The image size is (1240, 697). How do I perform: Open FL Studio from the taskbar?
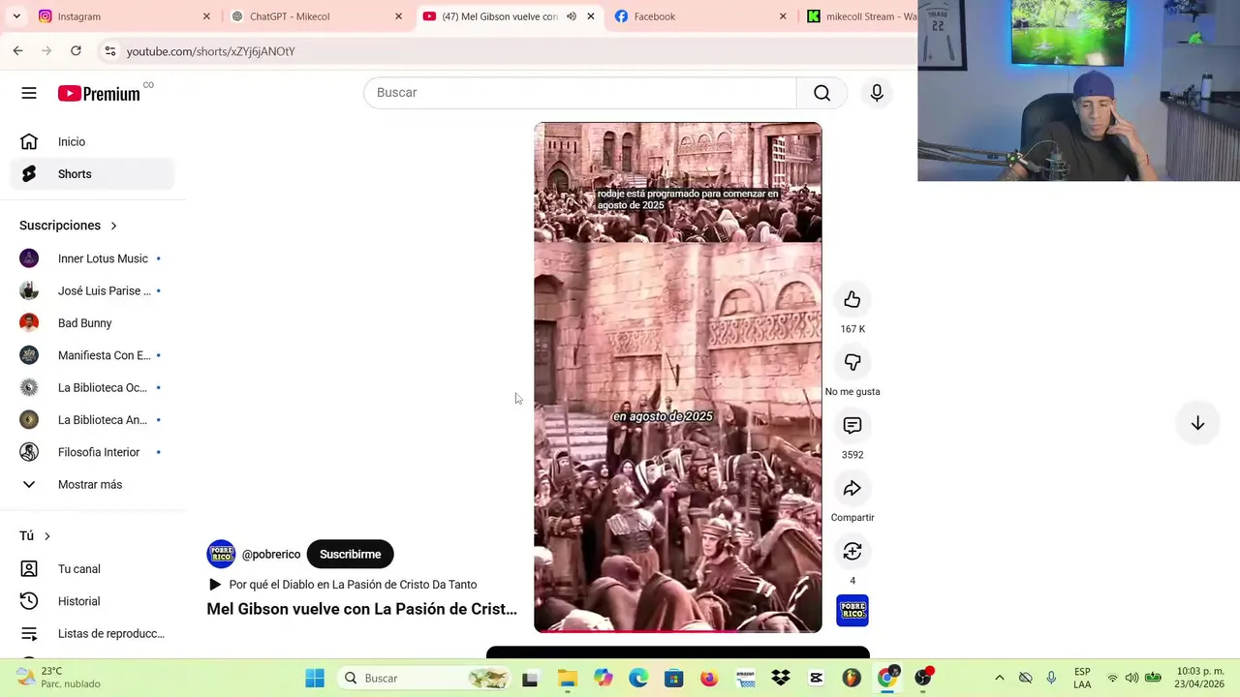(852, 679)
